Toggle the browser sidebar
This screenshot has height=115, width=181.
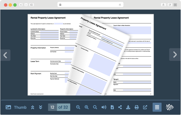[31, 5]
